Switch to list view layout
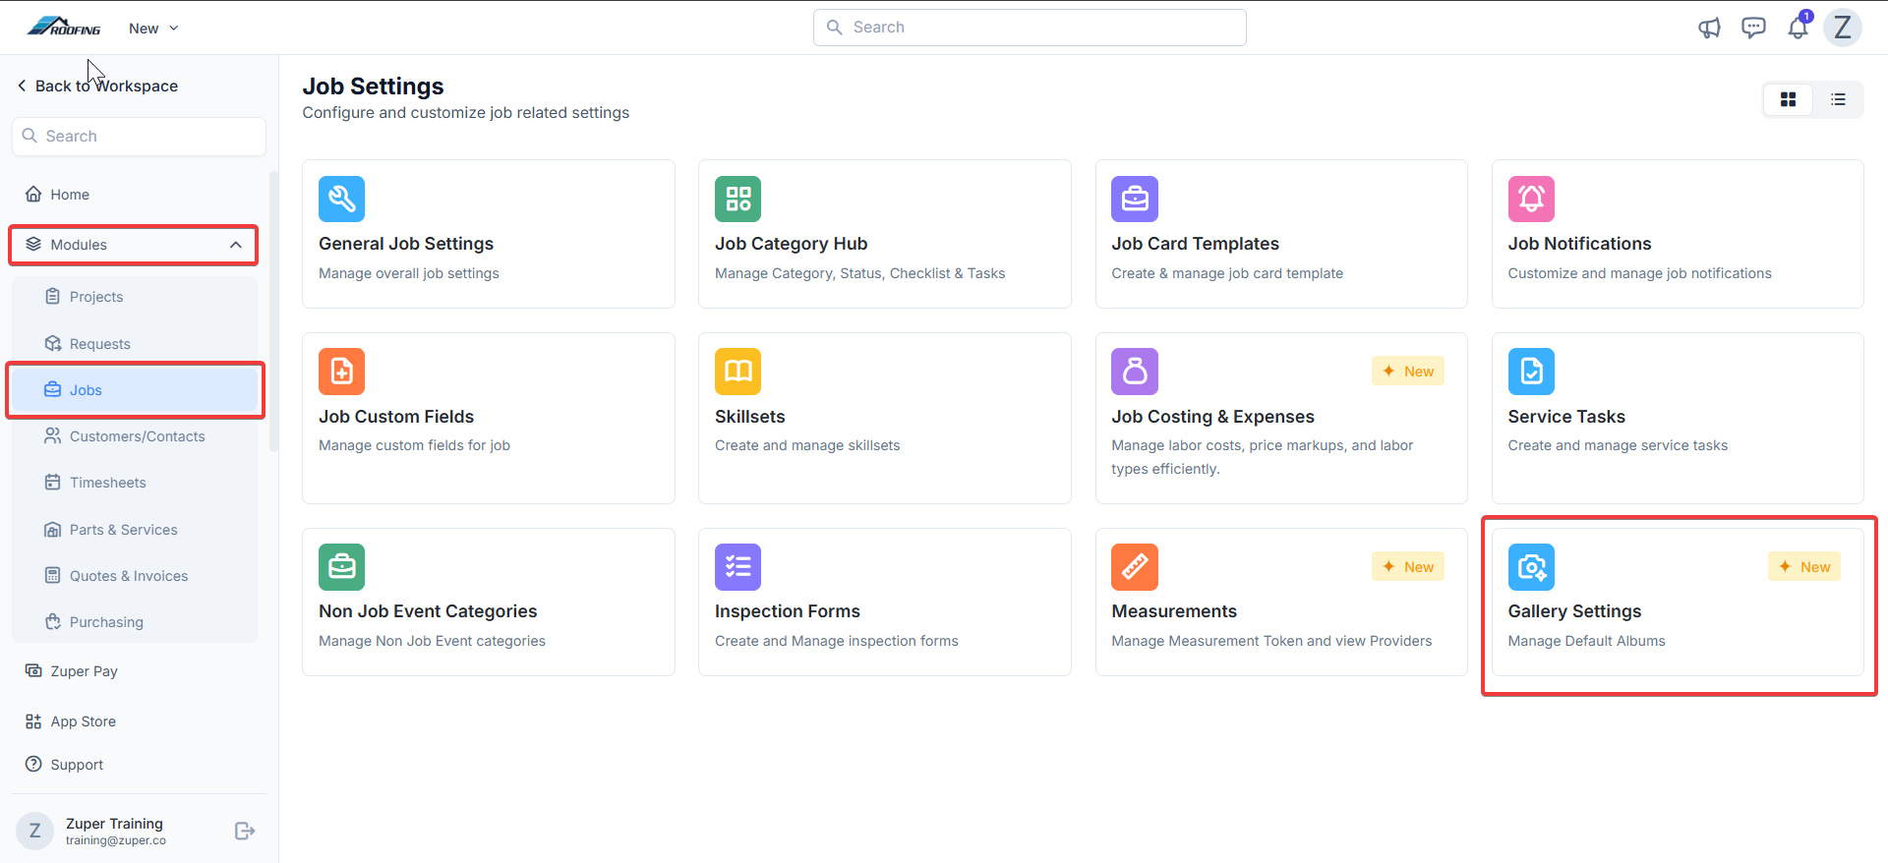Viewport: 1888px width, 863px height. (1838, 99)
